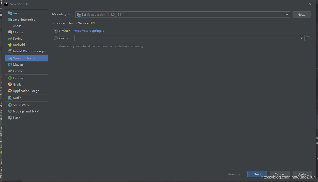Select the Clouds icon in list
Screen dimensions: 318x182
click(10, 32)
